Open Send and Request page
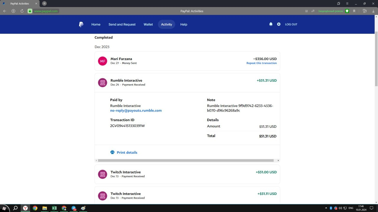The image size is (378, 212). pos(122,24)
